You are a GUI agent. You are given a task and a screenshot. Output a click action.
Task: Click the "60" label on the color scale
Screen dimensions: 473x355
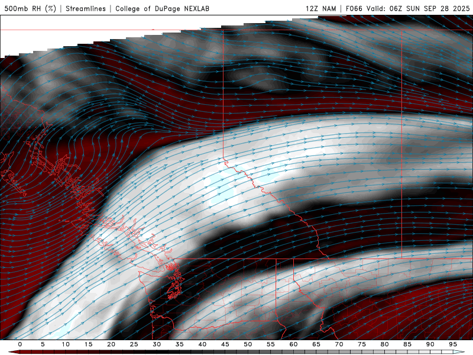293,344
